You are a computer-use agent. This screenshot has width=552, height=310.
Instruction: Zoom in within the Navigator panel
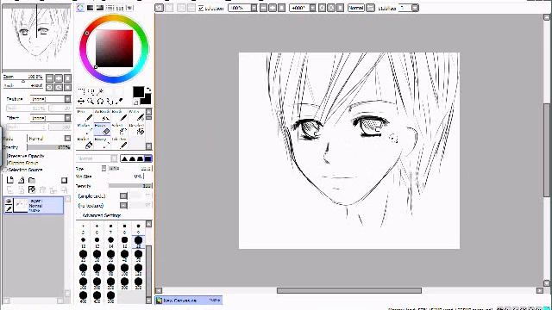coord(59,78)
